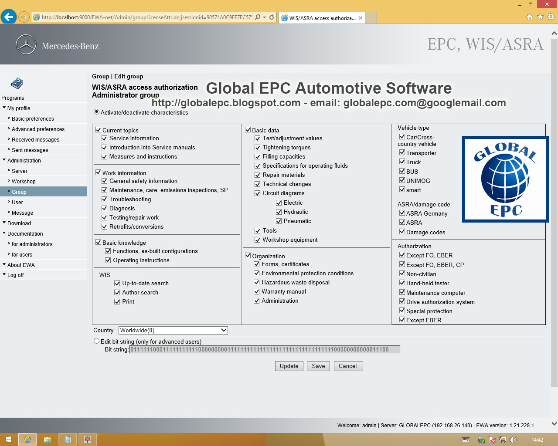
Task: Click the taskbar clock showing 14:42
Action: 537,440
